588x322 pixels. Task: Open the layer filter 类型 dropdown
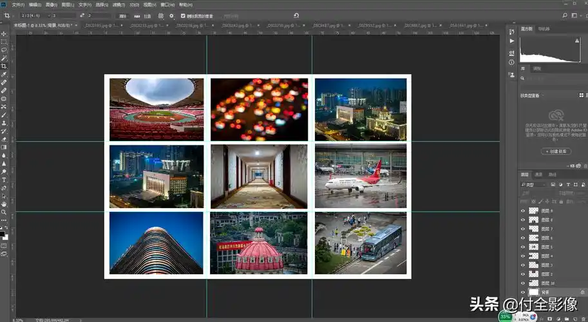[533, 184]
